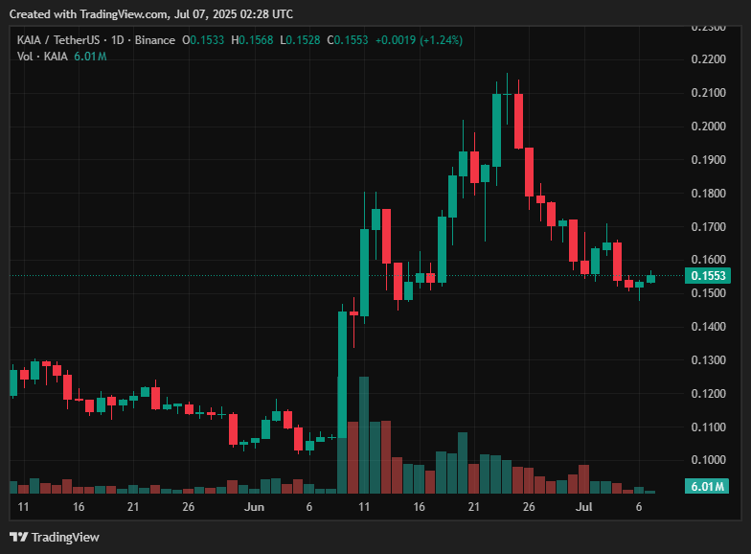Click the Vol · KAIA indicator label
Image resolution: width=751 pixels, height=554 pixels.
42,57
